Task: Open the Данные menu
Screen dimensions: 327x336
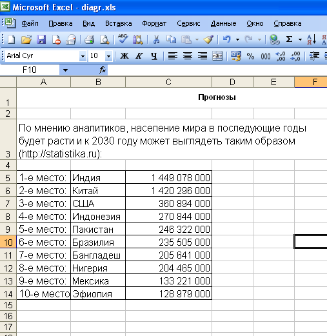Action: click(x=223, y=23)
